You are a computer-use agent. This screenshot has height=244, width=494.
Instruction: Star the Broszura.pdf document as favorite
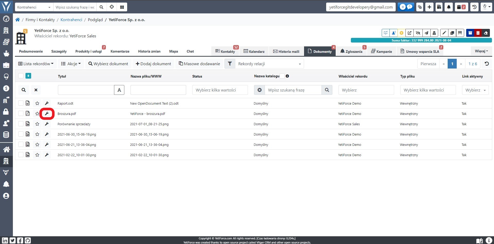(x=37, y=114)
